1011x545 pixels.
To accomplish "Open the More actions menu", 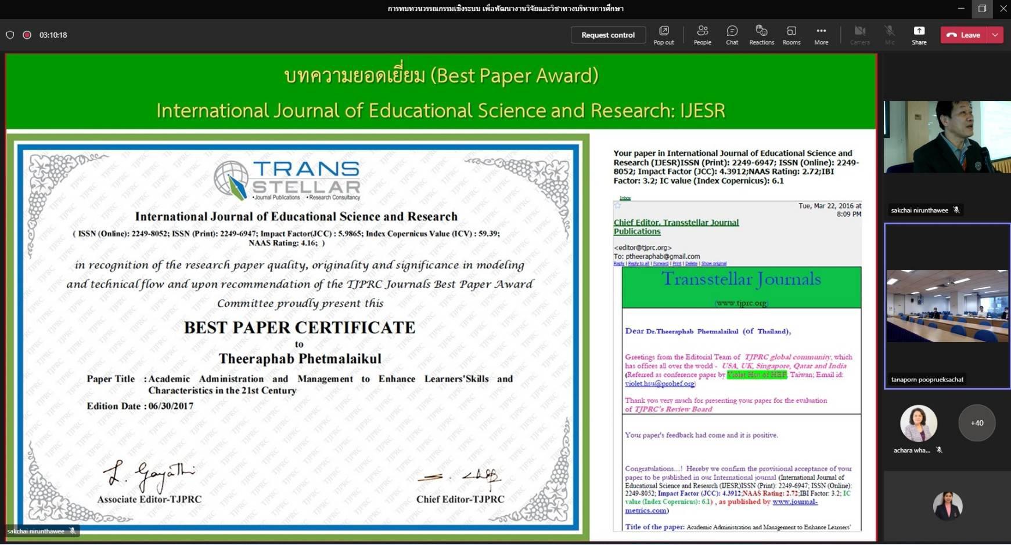I will click(x=821, y=35).
